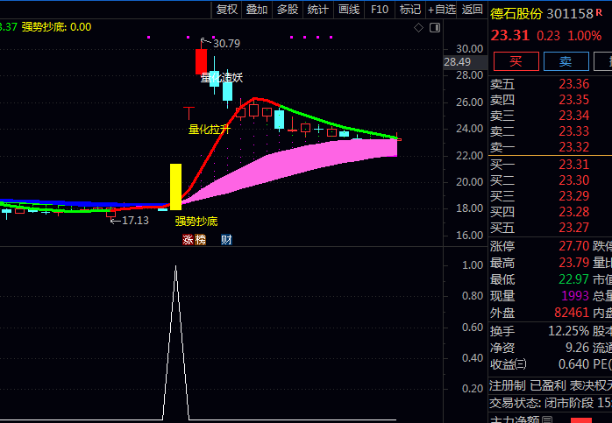The image size is (612, 423).
Task: Click the 30.79 high price marker
Action: (227, 43)
